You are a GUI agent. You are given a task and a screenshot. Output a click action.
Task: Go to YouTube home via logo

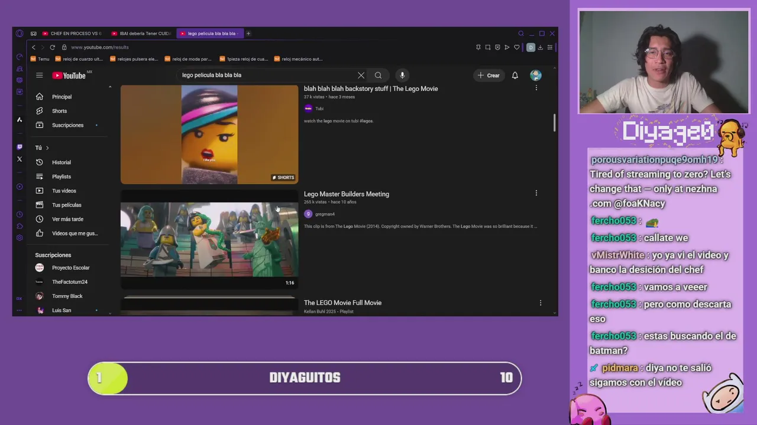69,76
